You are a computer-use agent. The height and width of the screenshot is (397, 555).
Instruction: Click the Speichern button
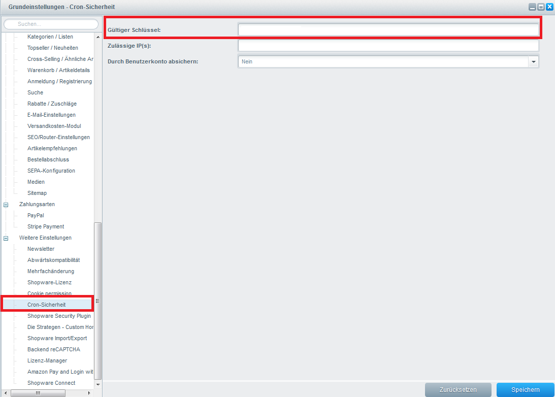[x=525, y=389]
